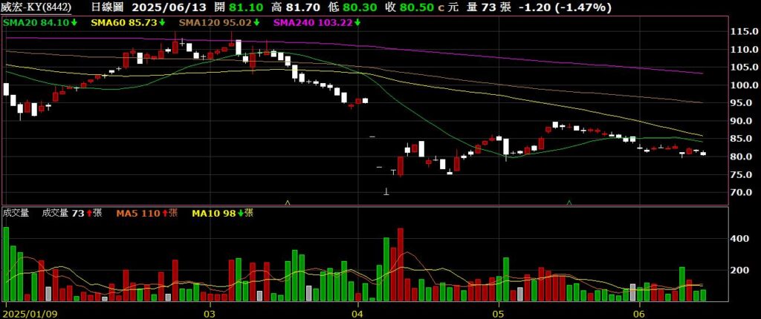761x319 pixels.
Task: Click the 110.0 price axis label
Action: tap(745, 50)
